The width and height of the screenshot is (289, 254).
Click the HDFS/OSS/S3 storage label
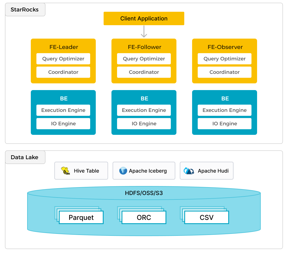(x=144, y=193)
